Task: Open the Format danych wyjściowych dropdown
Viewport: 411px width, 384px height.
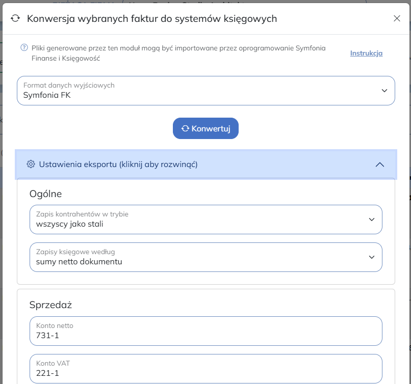Action: click(x=204, y=91)
